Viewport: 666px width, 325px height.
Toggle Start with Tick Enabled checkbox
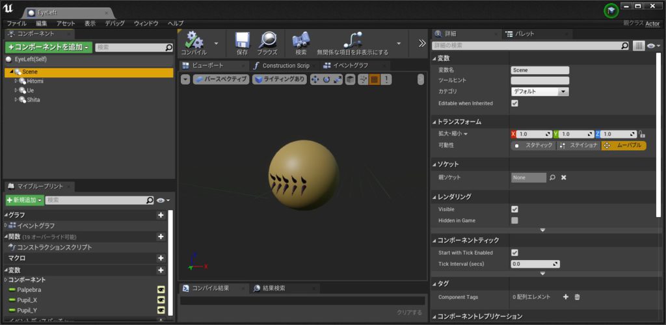point(515,252)
